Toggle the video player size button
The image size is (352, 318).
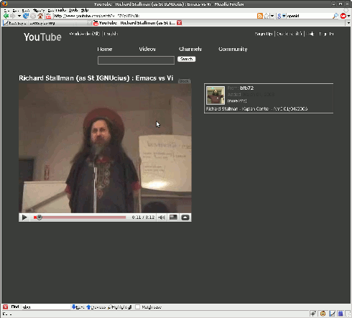(x=173, y=218)
